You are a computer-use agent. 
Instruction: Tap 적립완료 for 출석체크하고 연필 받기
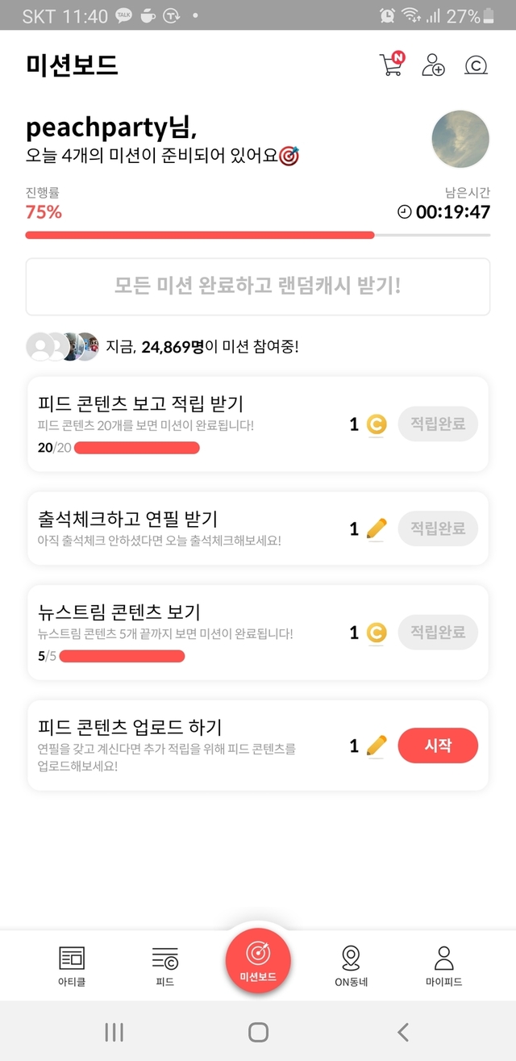point(438,528)
